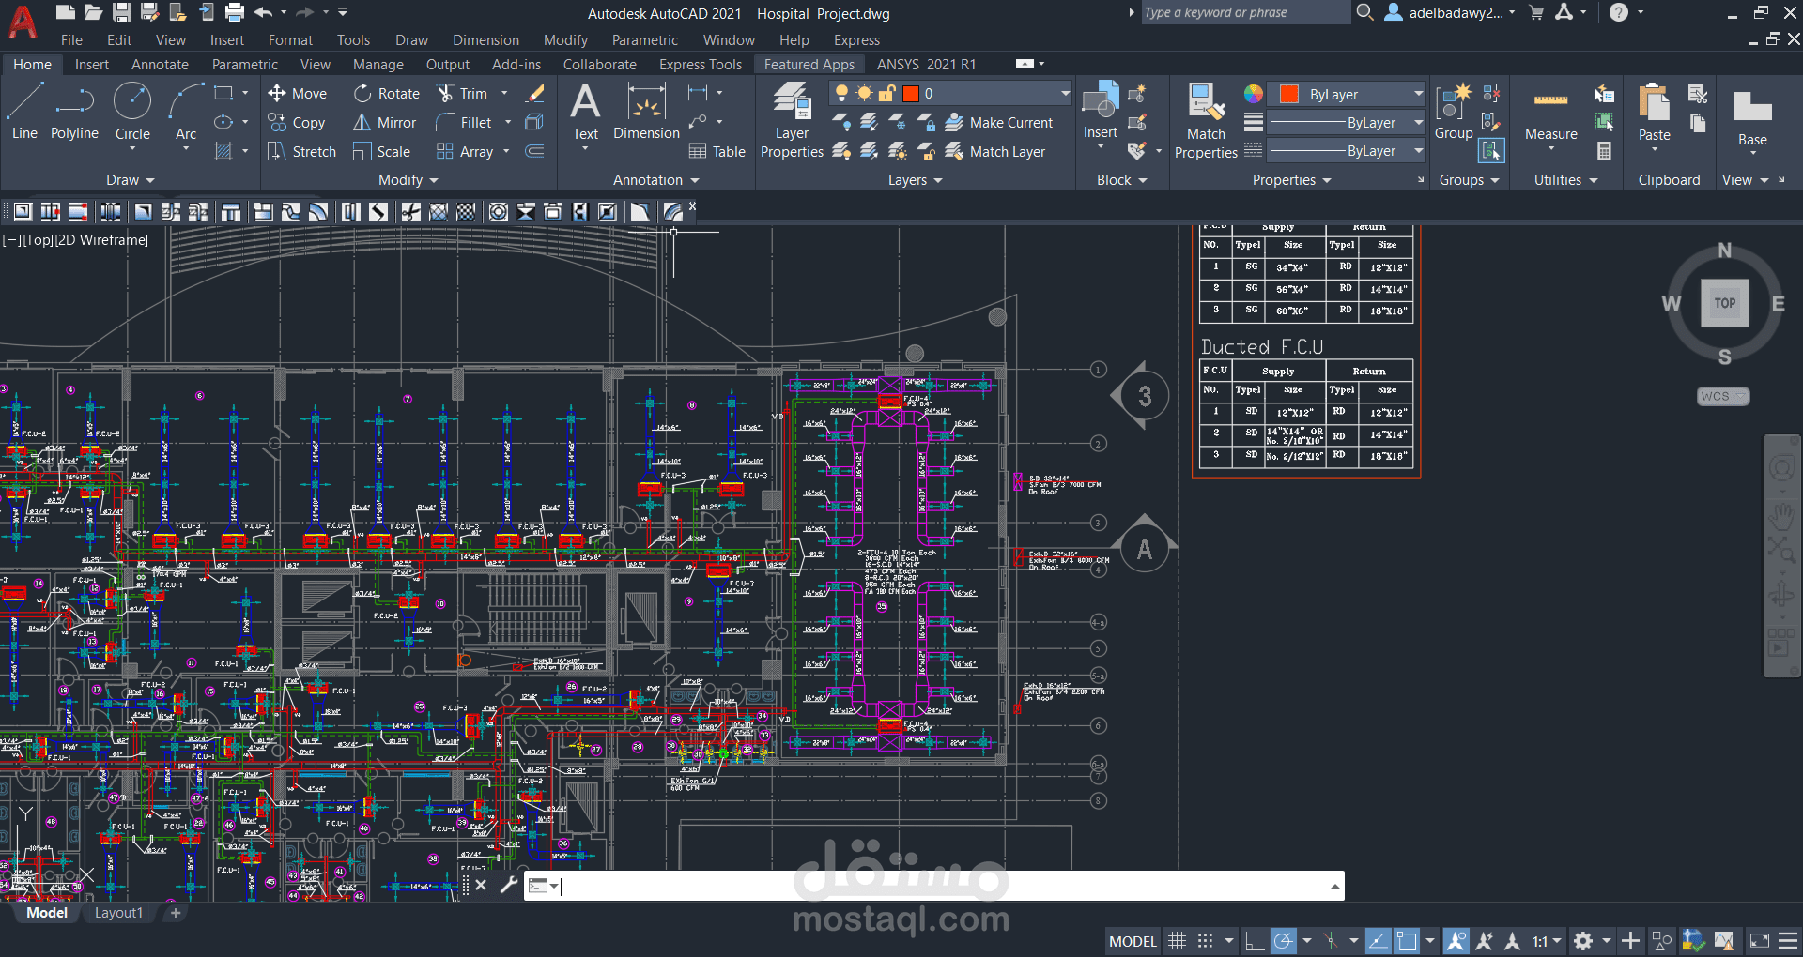Click the Make Current layer button
This screenshot has height=957, width=1803.
coord(999,122)
